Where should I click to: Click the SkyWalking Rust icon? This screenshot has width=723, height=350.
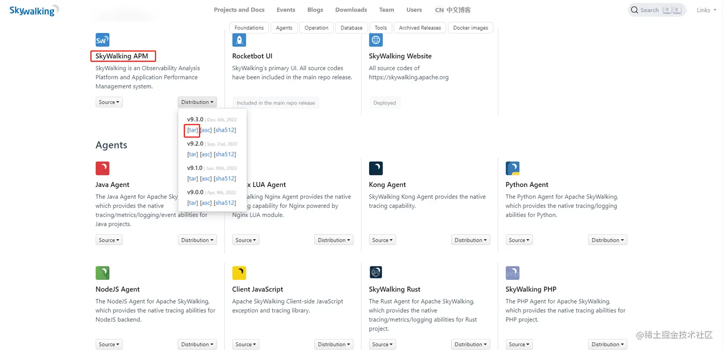click(x=376, y=273)
